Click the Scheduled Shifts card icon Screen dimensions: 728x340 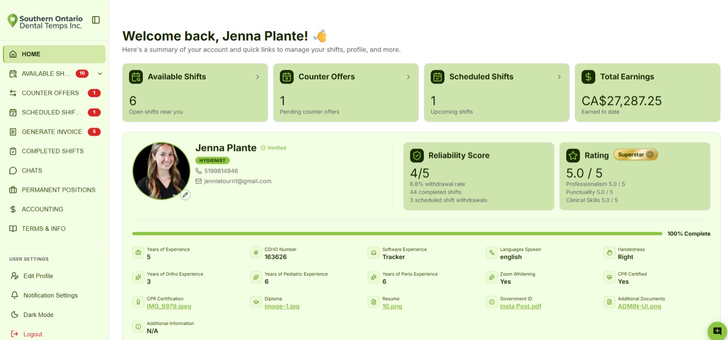pyautogui.click(x=437, y=77)
